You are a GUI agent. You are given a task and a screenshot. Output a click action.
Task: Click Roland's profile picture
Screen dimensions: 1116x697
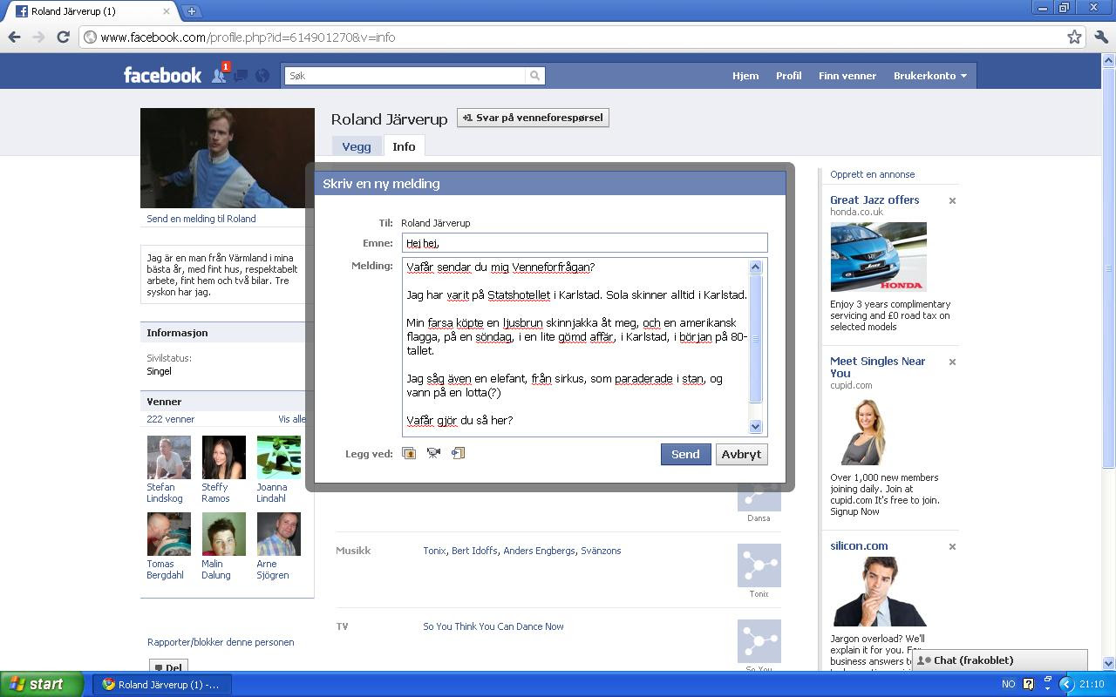tap(228, 158)
